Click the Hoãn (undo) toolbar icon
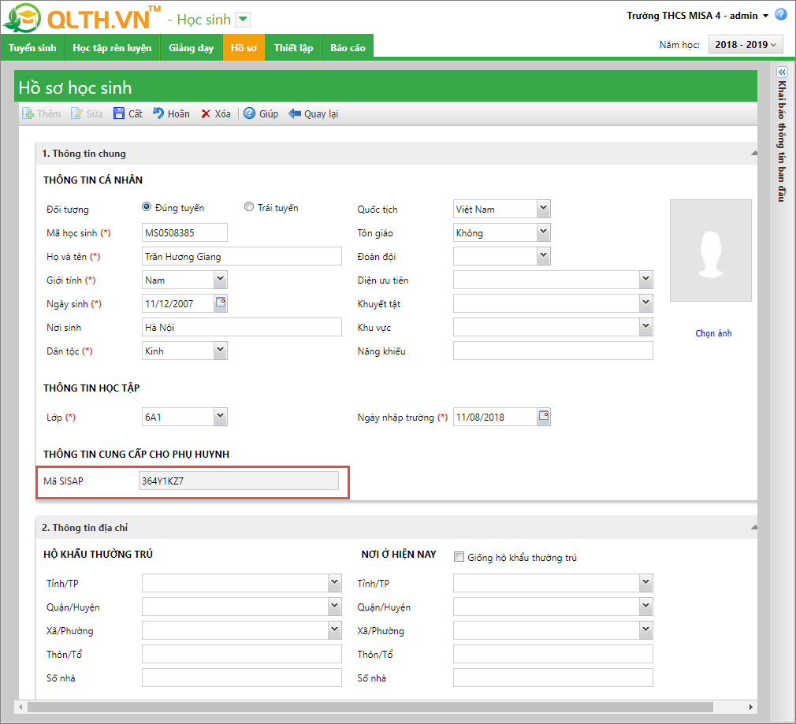 [158, 113]
